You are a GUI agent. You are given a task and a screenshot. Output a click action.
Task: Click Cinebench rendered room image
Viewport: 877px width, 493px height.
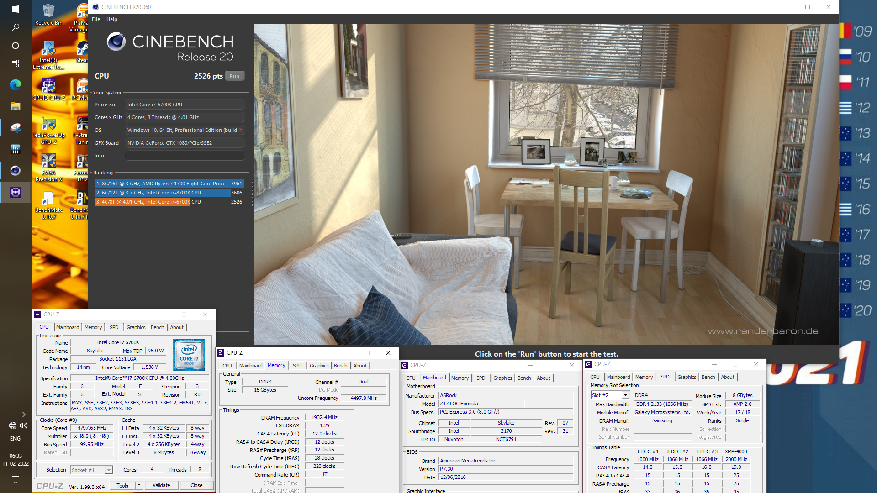(546, 184)
